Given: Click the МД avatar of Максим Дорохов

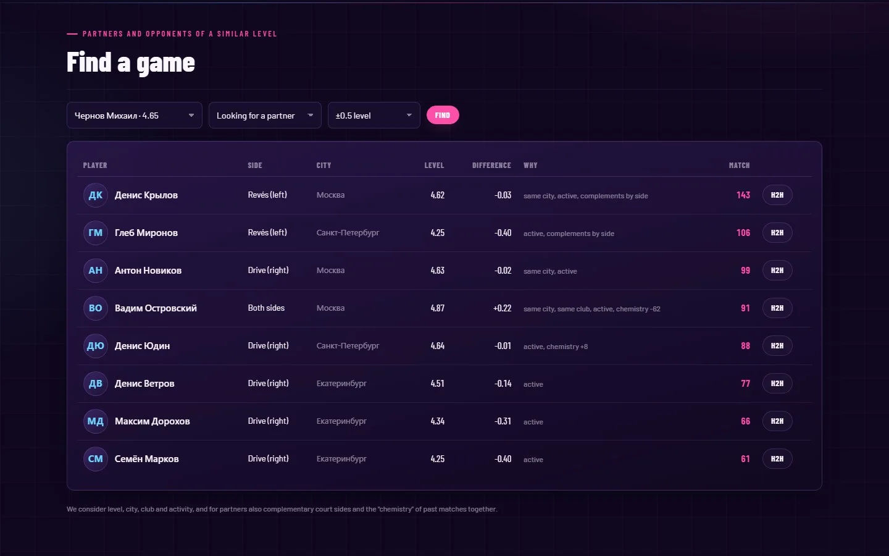Looking at the screenshot, I should 96,421.
